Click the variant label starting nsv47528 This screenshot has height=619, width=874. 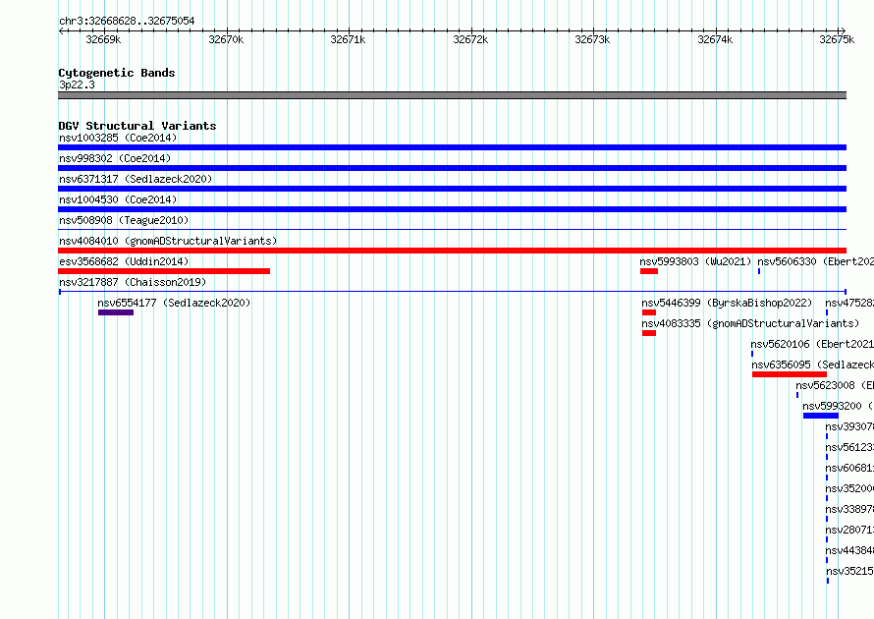849,303
